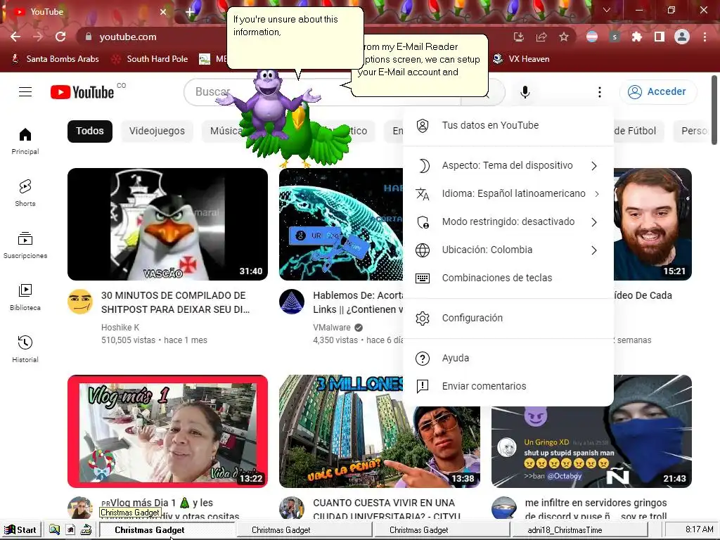Open the Chrome extensions puzzle icon

[x=637, y=37]
